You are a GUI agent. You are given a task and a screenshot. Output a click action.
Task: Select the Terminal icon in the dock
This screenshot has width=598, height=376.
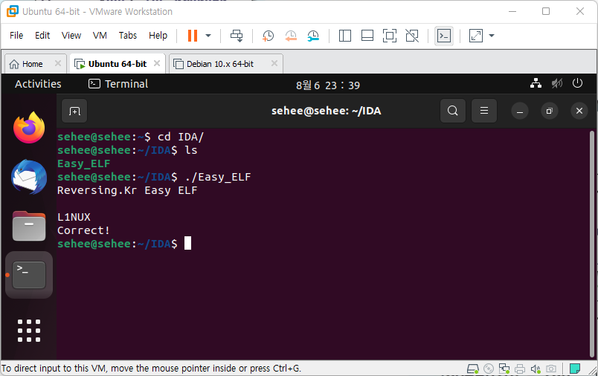tap(29, 275)
